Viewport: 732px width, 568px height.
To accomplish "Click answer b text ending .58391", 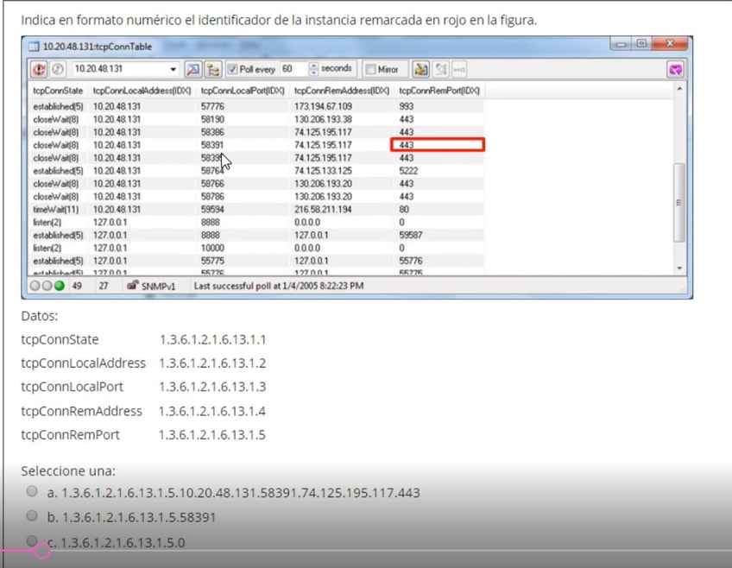I will click(x=139, y=518).
